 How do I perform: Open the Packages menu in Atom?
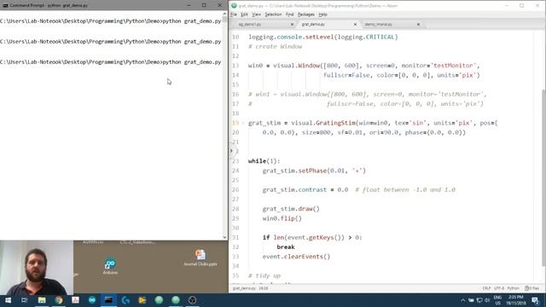click(305, 14)
